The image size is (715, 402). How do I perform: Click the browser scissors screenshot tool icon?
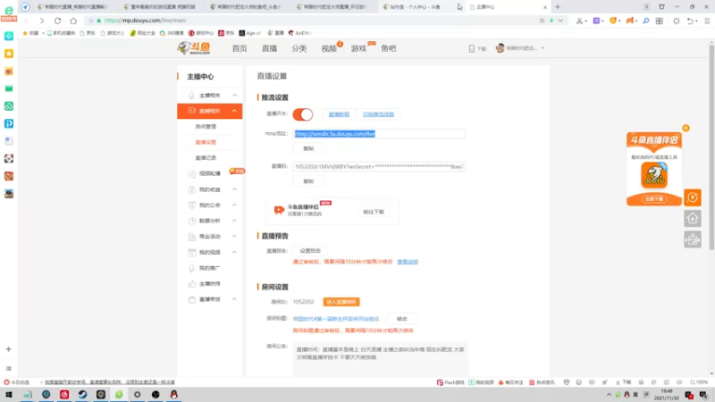click(579, 21)
